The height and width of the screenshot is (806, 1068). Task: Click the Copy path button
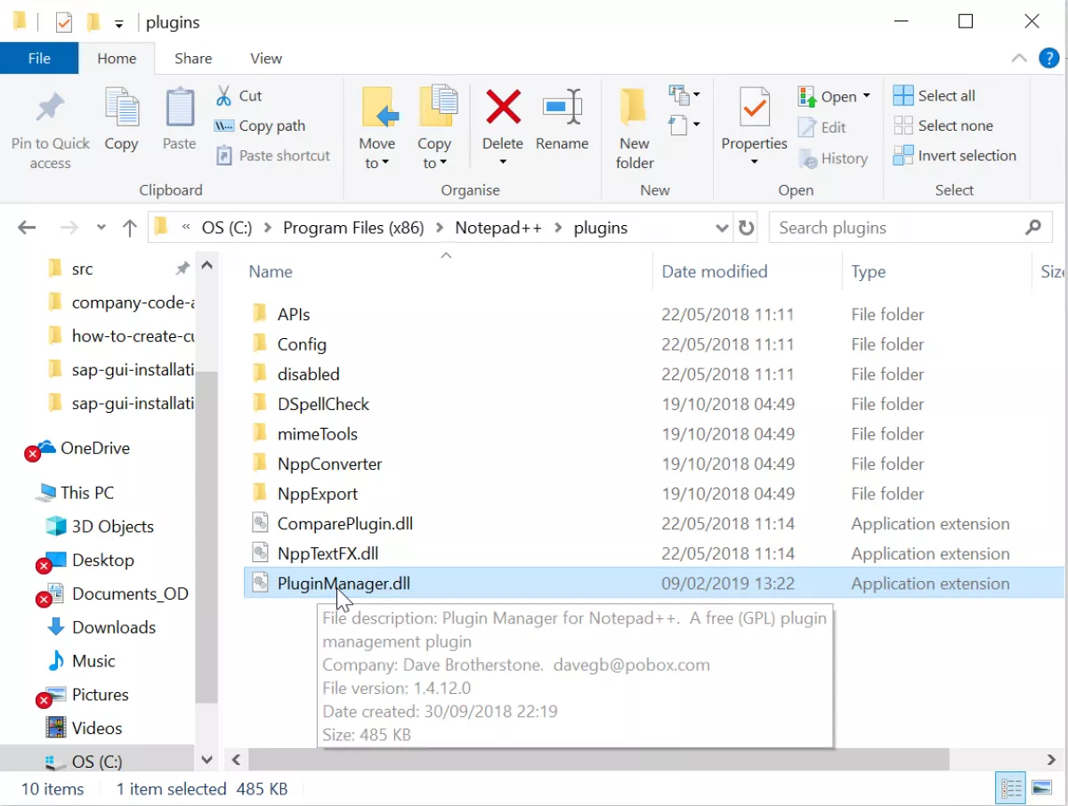pos(260,125)
